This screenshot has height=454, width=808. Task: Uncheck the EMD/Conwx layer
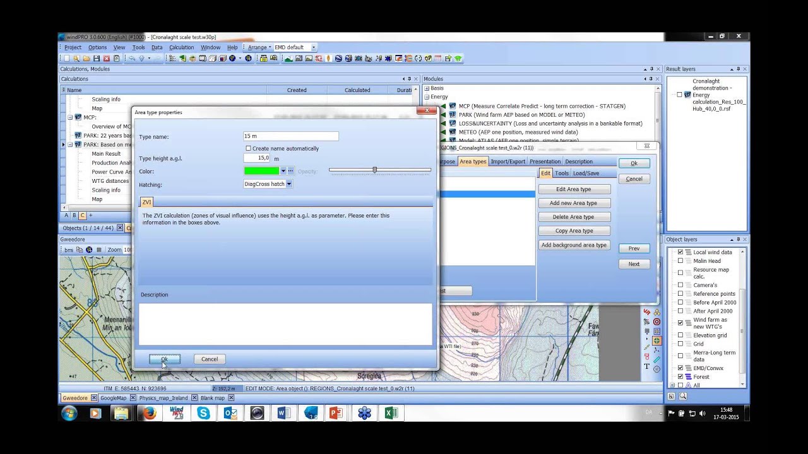pyautogui.click(x=680, y=368)
